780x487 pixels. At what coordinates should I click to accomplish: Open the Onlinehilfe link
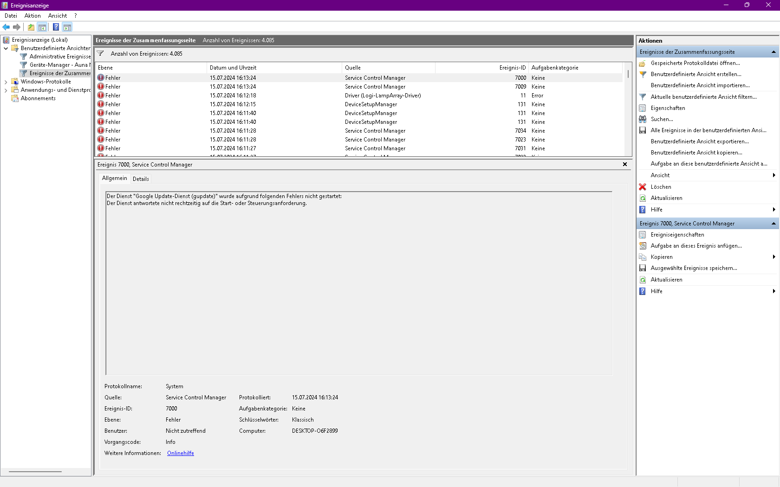(180, 453)
